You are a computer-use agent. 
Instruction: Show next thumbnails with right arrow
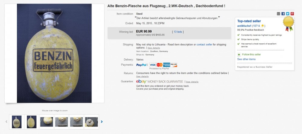[x=102, y=122]
